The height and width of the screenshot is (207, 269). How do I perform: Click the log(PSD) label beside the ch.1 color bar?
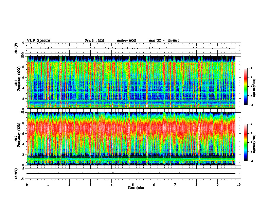(254, 88)
